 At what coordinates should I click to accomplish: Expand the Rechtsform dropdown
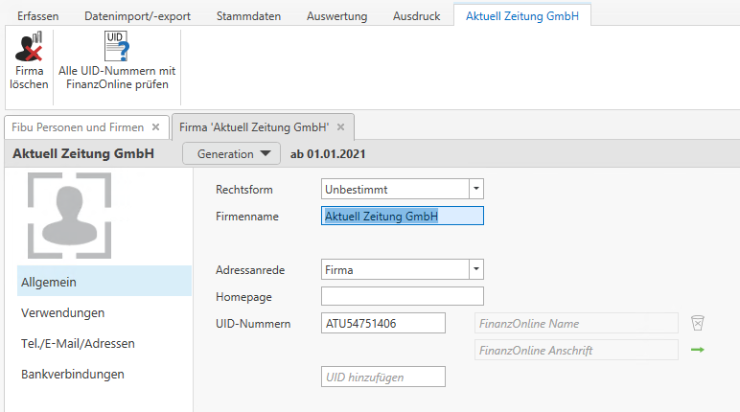[476, 190]
